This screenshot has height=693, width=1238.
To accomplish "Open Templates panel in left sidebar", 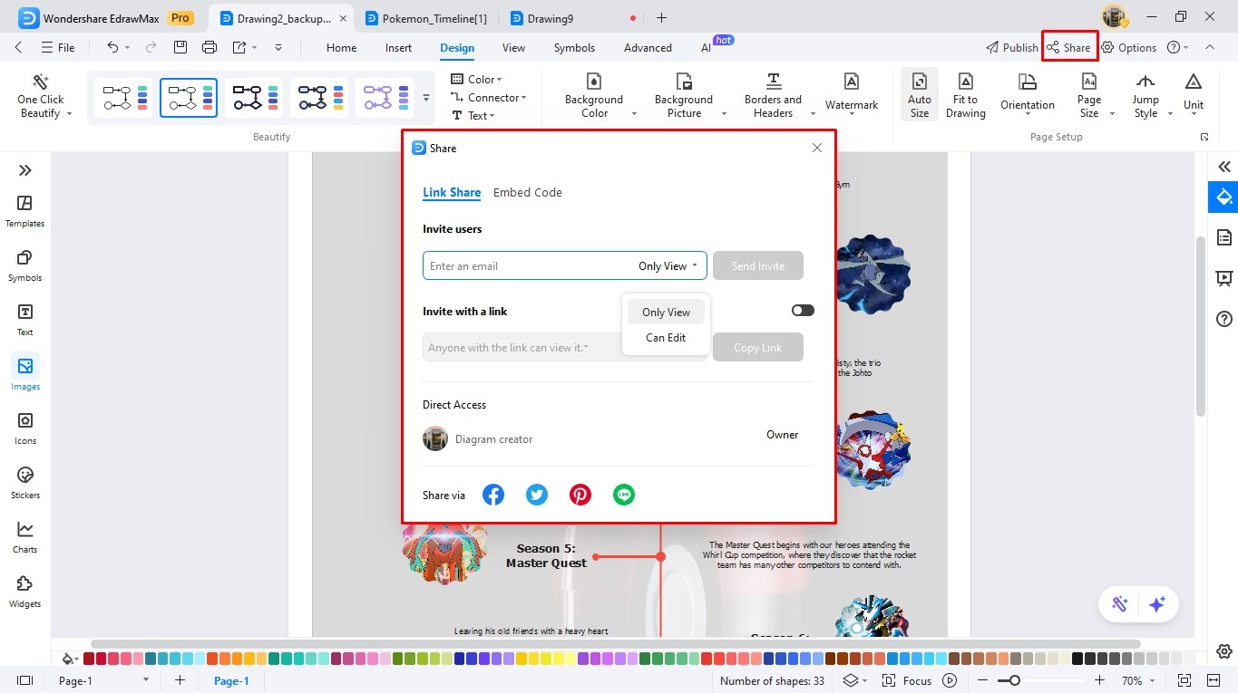I will point(25,211).
